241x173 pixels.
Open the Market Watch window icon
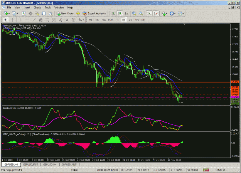(x=24, y=13)
